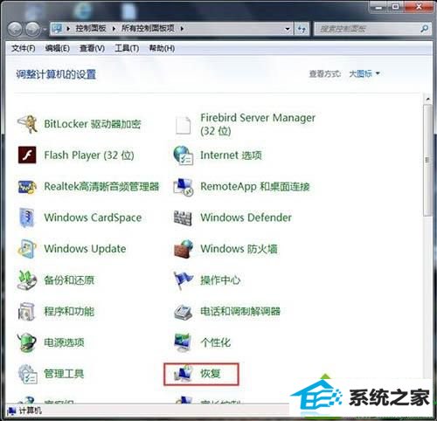
Task: Open the Windows Update text link
Action: pos(85,249)
